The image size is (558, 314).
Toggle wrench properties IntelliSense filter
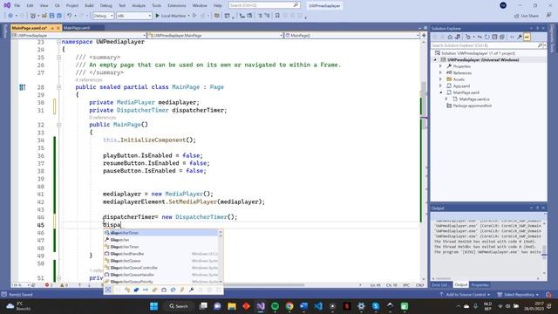[192, 290]
